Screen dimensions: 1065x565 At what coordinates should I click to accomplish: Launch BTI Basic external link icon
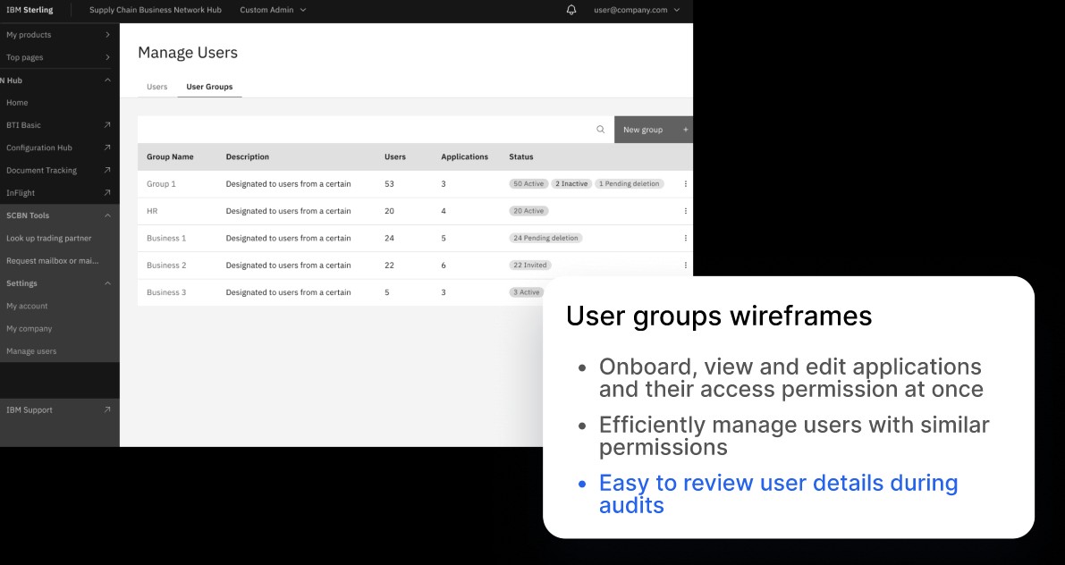coord(106,125)
